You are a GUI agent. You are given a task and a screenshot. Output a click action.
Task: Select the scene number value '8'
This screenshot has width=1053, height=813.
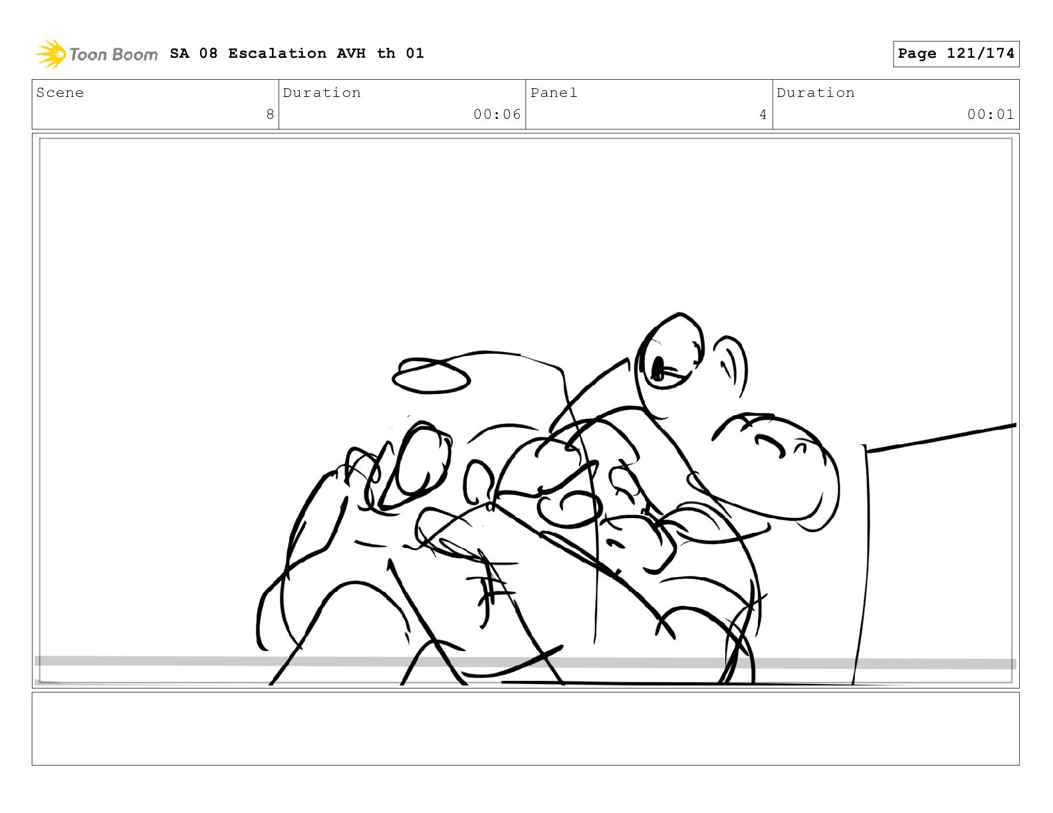(270, 114)
